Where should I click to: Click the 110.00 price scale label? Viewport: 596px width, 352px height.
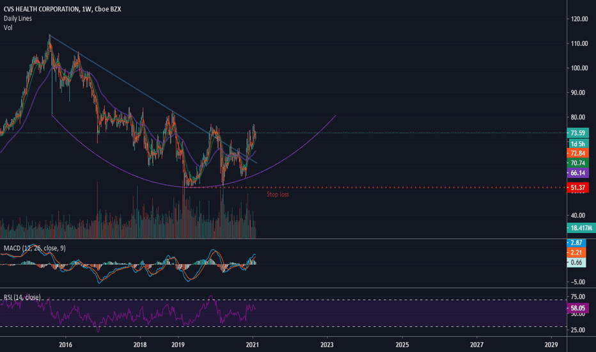click(x=579, y=44)
